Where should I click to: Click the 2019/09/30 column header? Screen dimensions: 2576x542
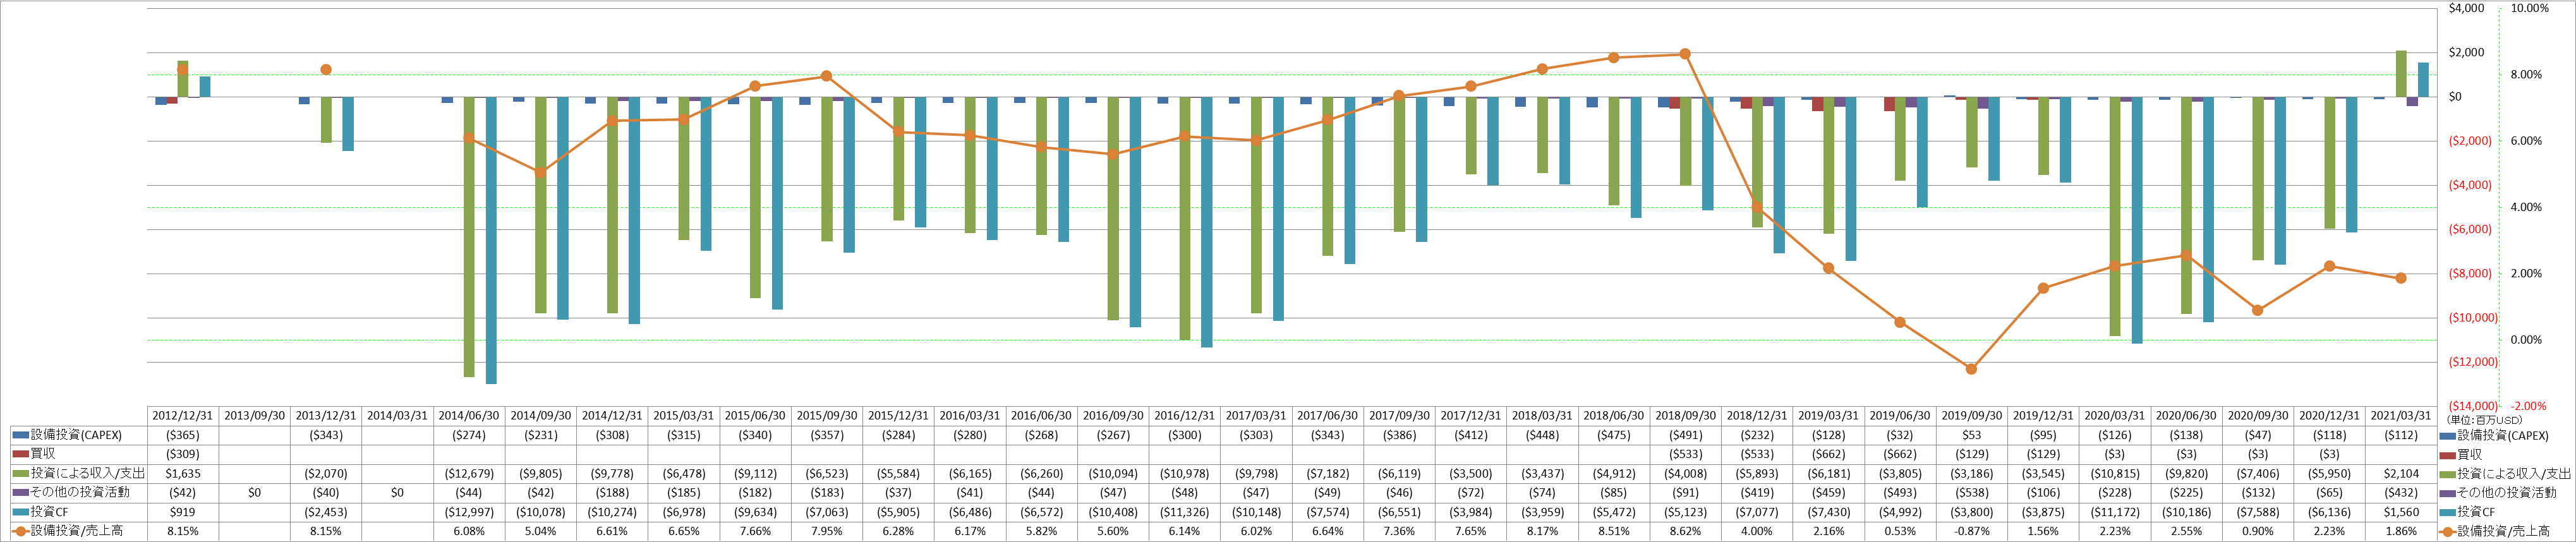1971,416
